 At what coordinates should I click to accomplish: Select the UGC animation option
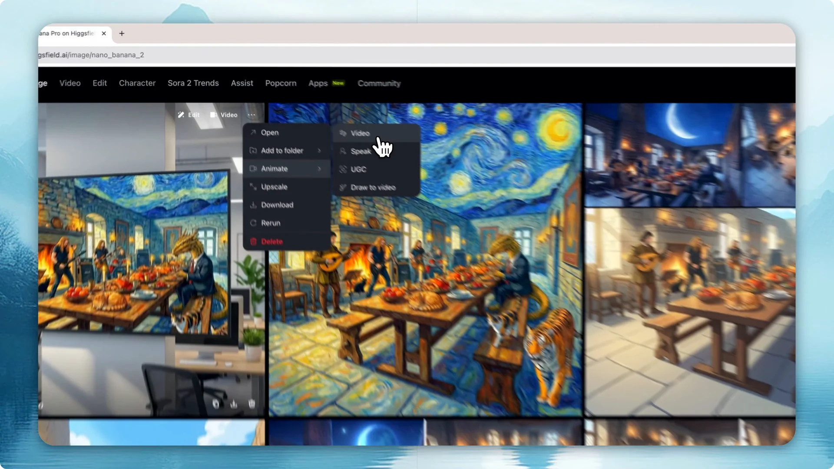[358, 169]
